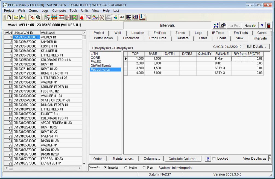Viewport: 275px width, 179px height.
Task: Click the Z zoom magnifier icon
Action: [39, 17]
